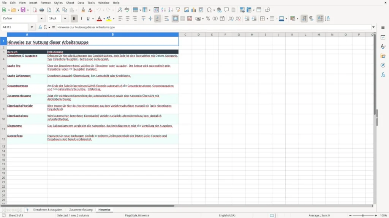Insert a comment with the speech bubble icon
This screenshot has width=389, height=218.
tap(226, 10)
